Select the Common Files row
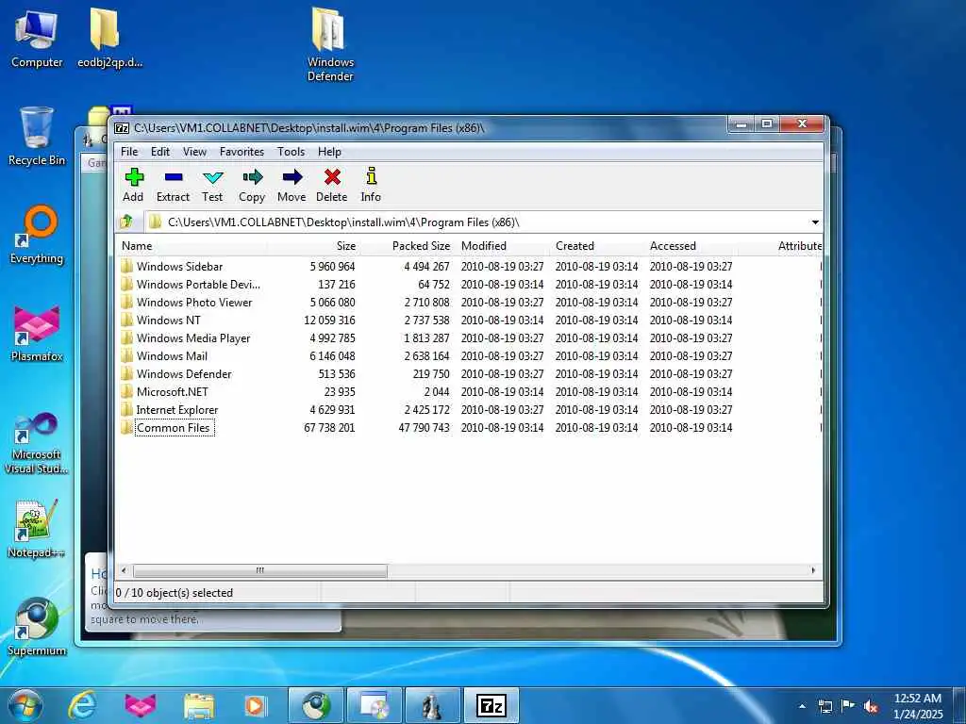 tap(470, 428)
